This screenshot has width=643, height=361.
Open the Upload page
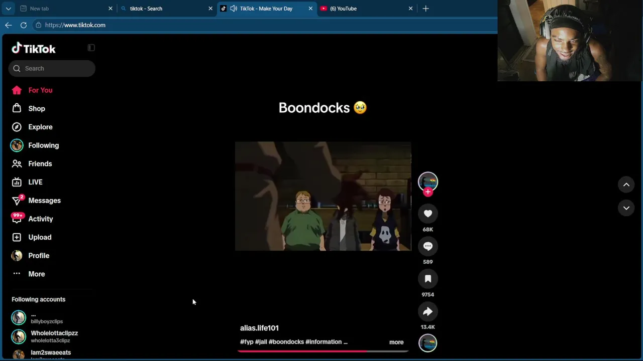point(32,237)
